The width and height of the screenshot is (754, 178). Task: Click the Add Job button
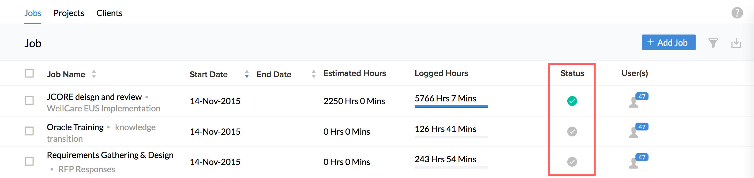[x=668, y=43]
